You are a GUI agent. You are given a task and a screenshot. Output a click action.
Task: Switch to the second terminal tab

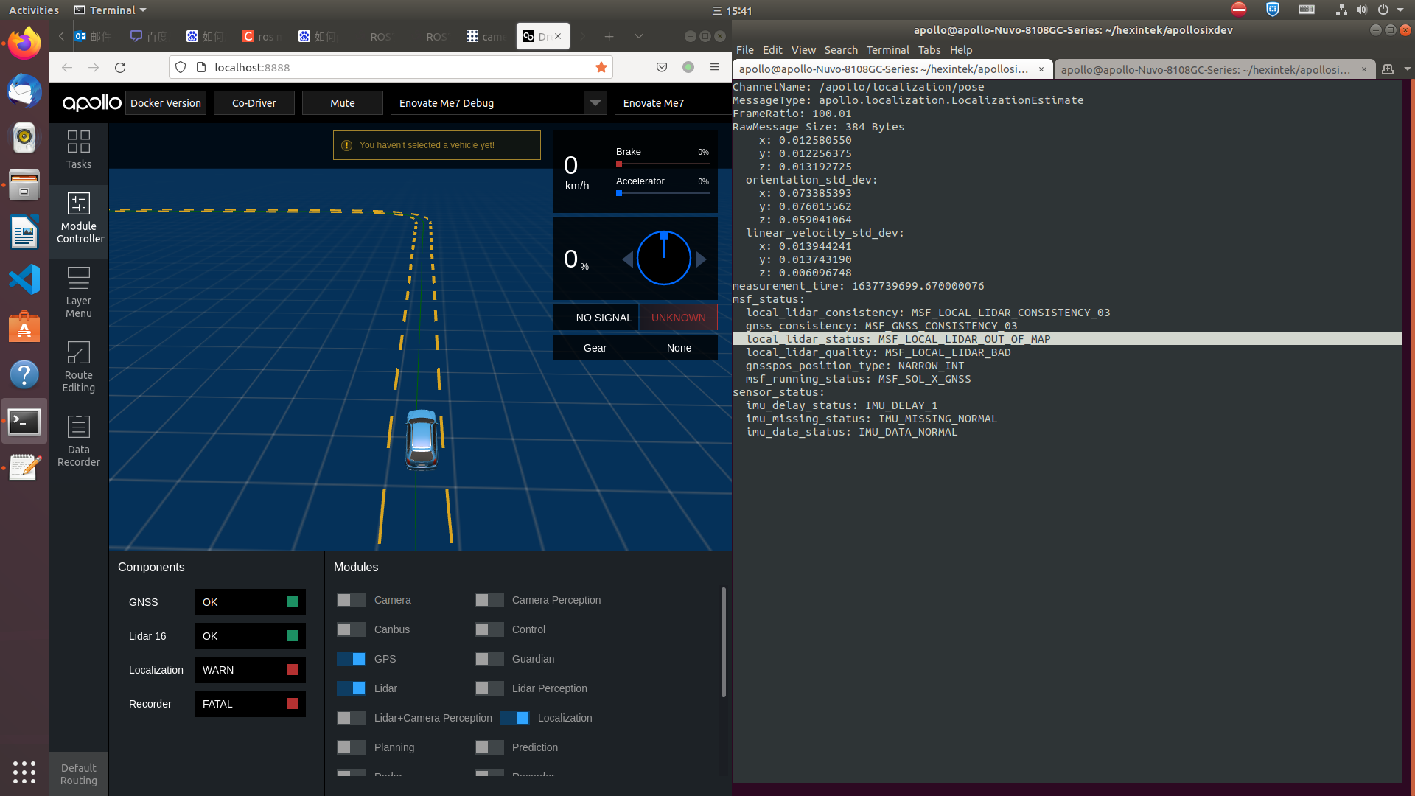tap(1209, 69)
